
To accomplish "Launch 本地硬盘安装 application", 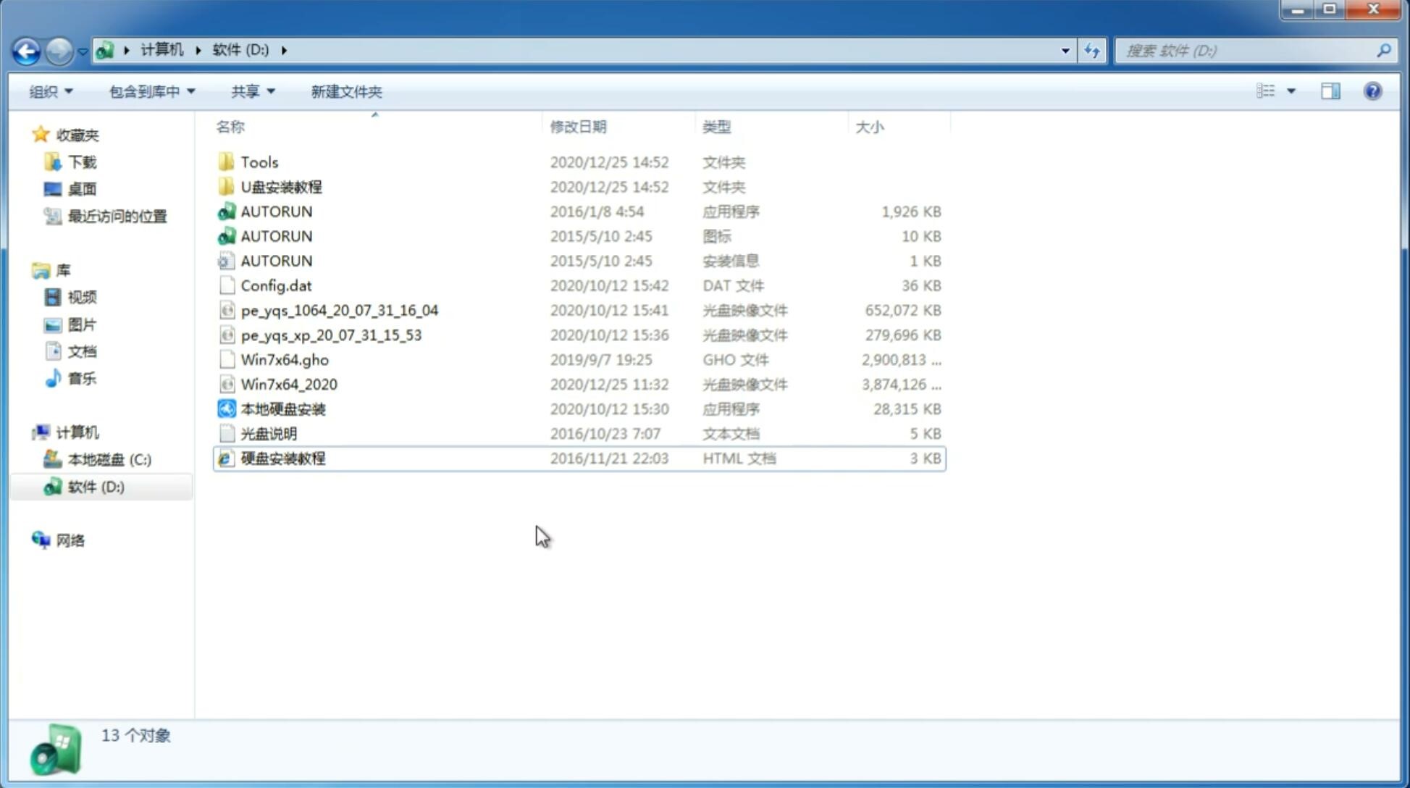I will pyautogui.click(x=282, y=408).
